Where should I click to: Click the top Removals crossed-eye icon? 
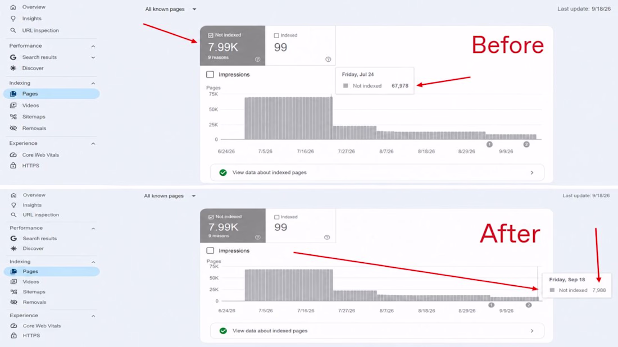pyautogui.click(x=13, y=128)
